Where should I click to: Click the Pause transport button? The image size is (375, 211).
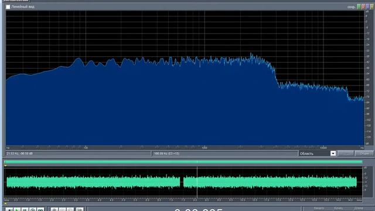pos(25,209)
